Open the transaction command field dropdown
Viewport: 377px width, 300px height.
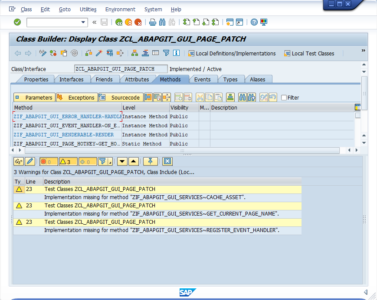pyautogui.click(x=83, y=23)
